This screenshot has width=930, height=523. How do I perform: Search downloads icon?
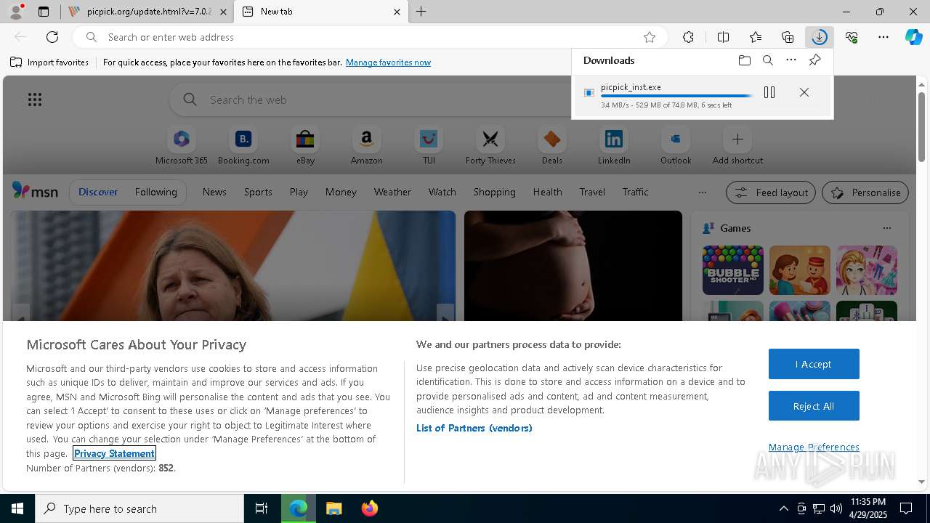pyautogui.click(x=767, y=60)
